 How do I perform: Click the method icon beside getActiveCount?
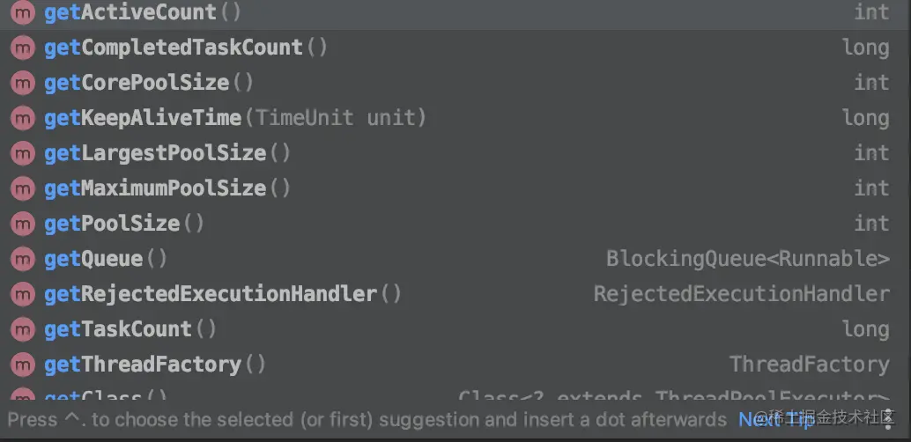(x=22, y=13)
